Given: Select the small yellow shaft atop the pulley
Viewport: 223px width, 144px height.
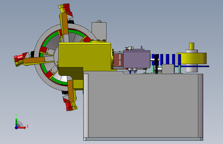Looking at the screenshot, I should 192,46.
